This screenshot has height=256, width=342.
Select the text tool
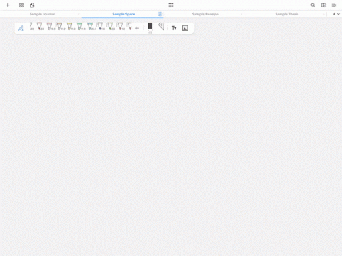[174, 28]
